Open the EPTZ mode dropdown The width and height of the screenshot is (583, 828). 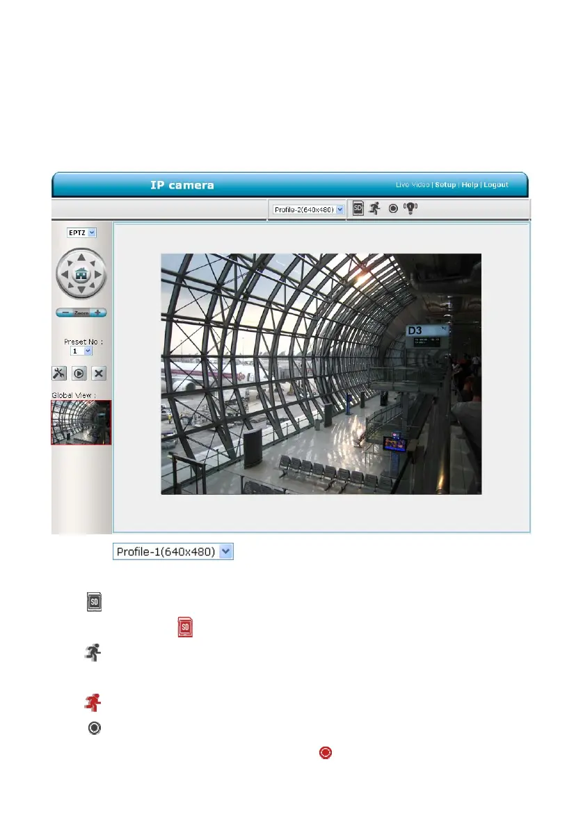click(x=81, y=232)
